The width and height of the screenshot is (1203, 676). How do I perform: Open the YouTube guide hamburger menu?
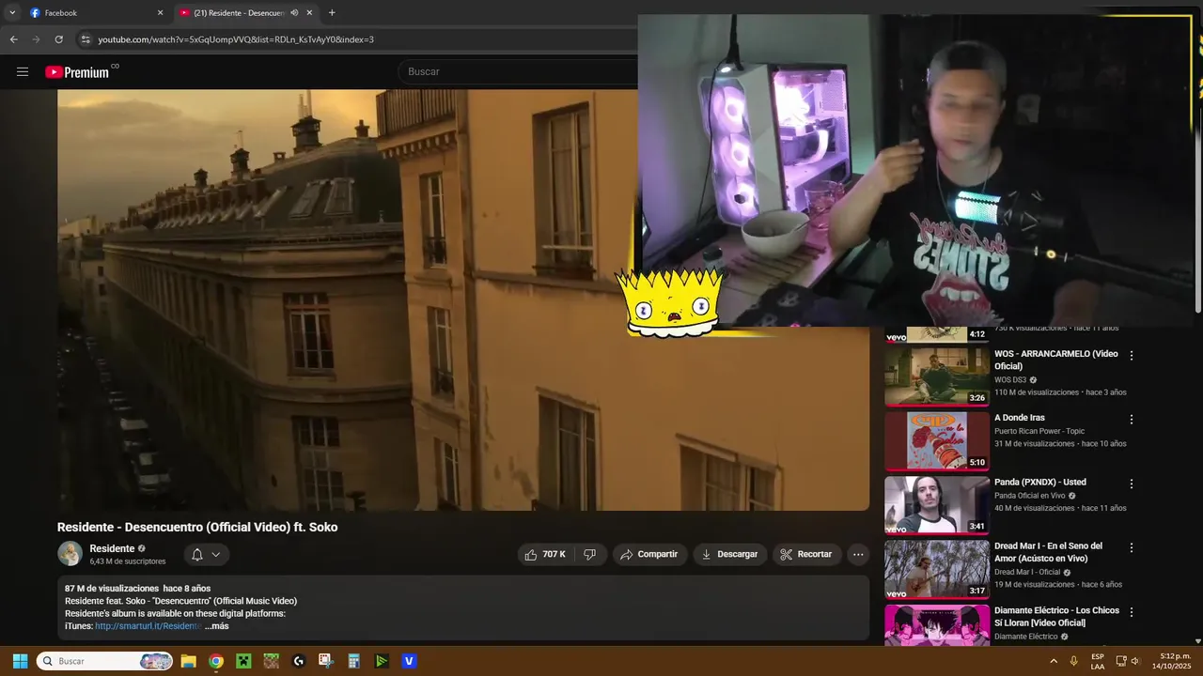[x=23, y=71]
